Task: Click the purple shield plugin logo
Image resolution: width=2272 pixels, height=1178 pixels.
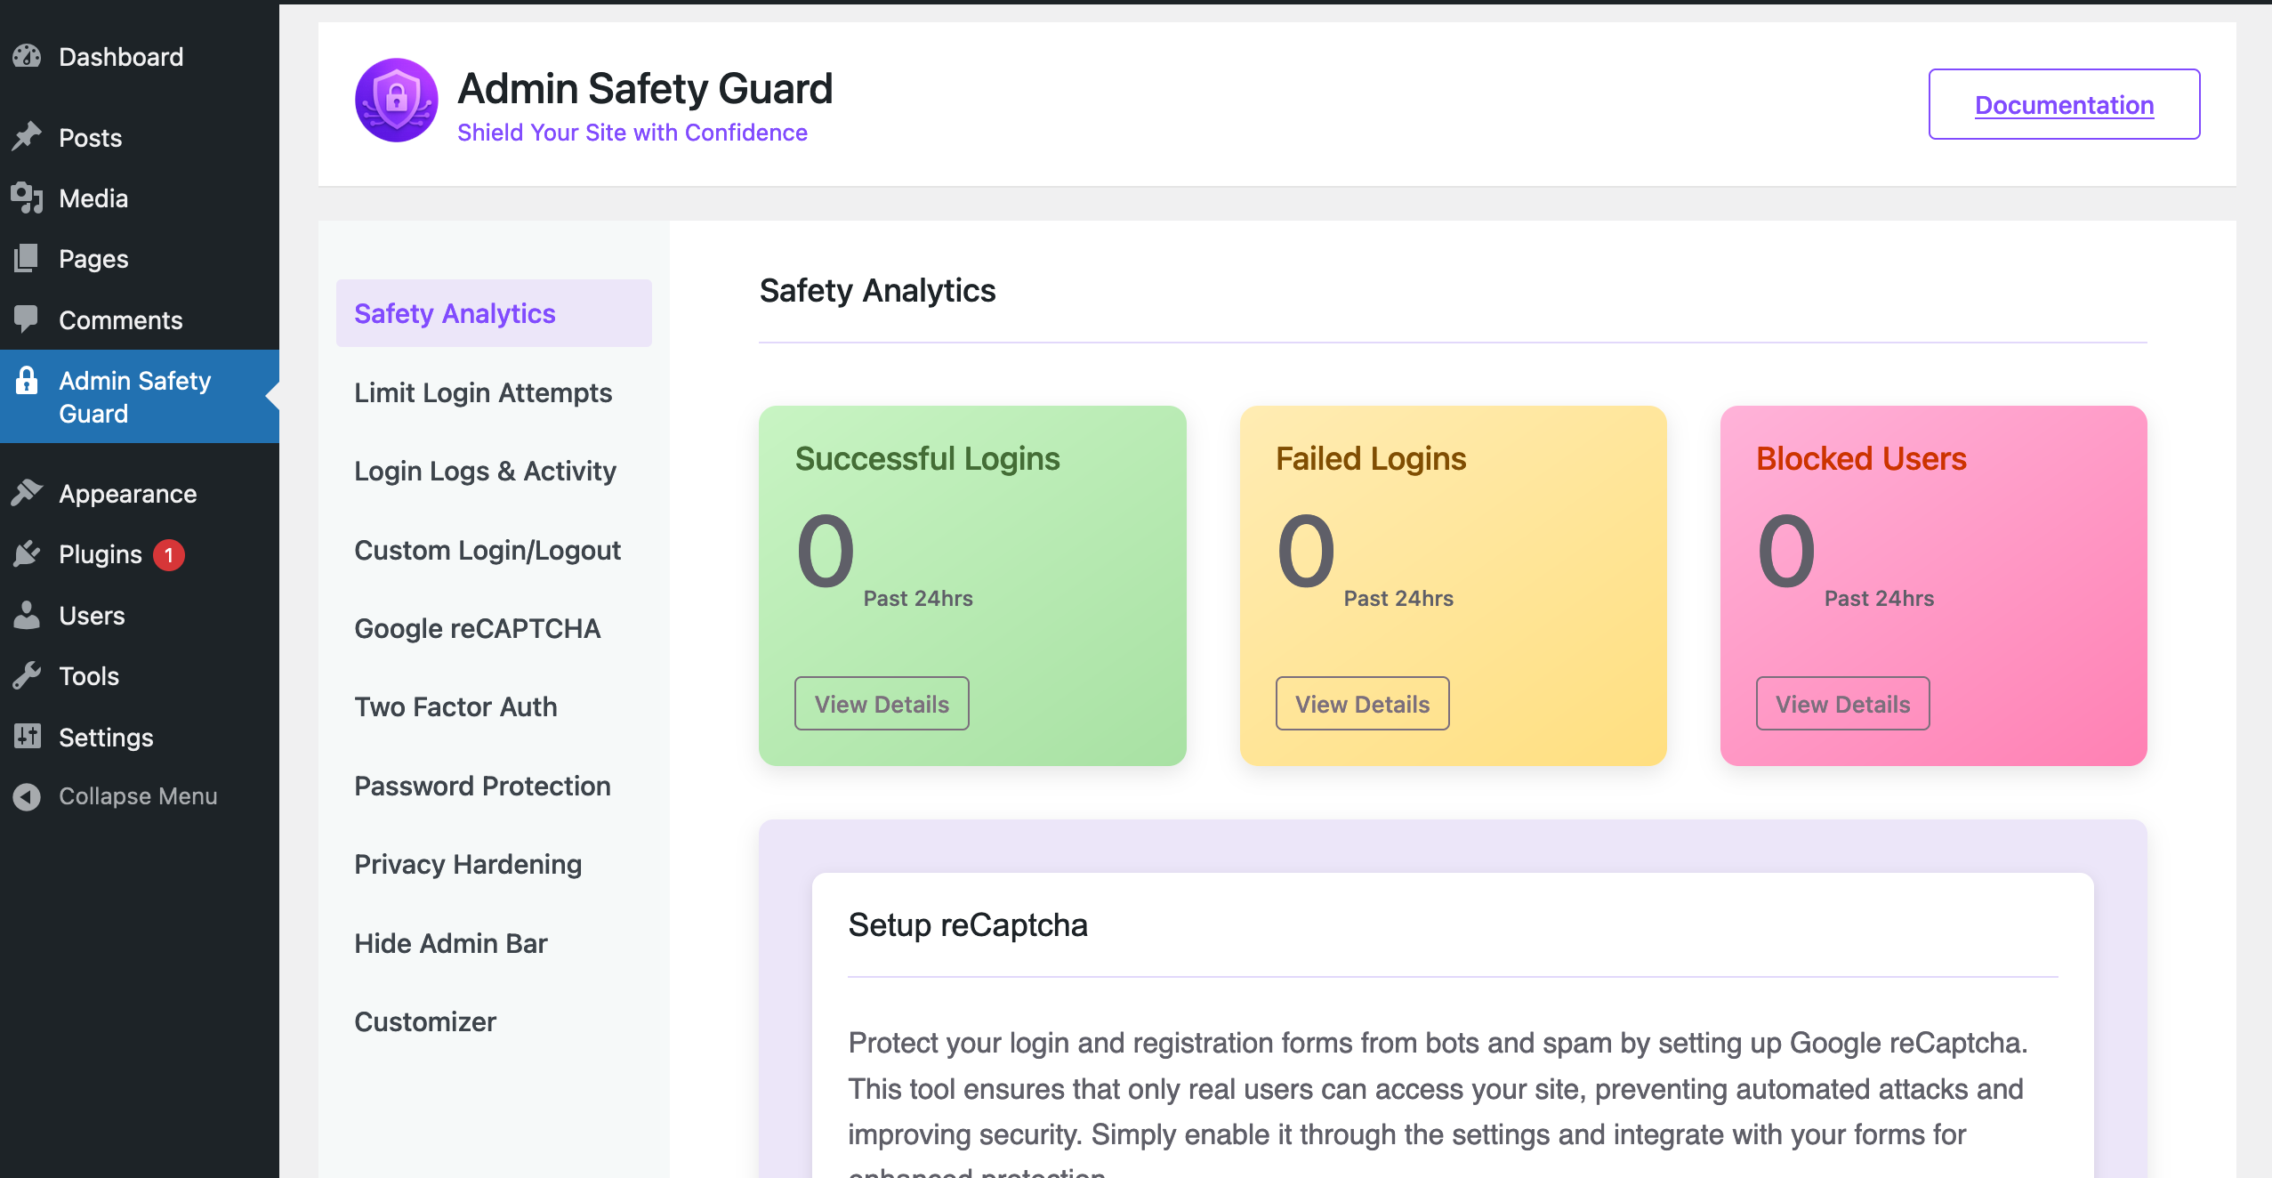Action: click(396, 101)
